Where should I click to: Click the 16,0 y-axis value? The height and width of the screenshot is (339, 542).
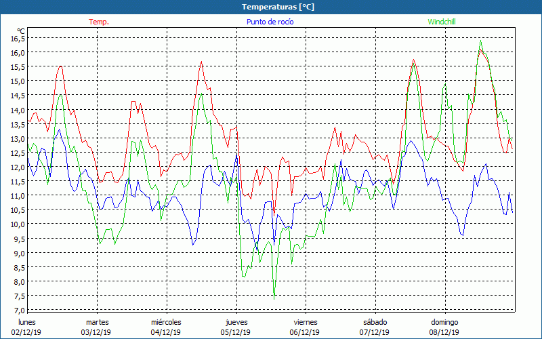18,53
